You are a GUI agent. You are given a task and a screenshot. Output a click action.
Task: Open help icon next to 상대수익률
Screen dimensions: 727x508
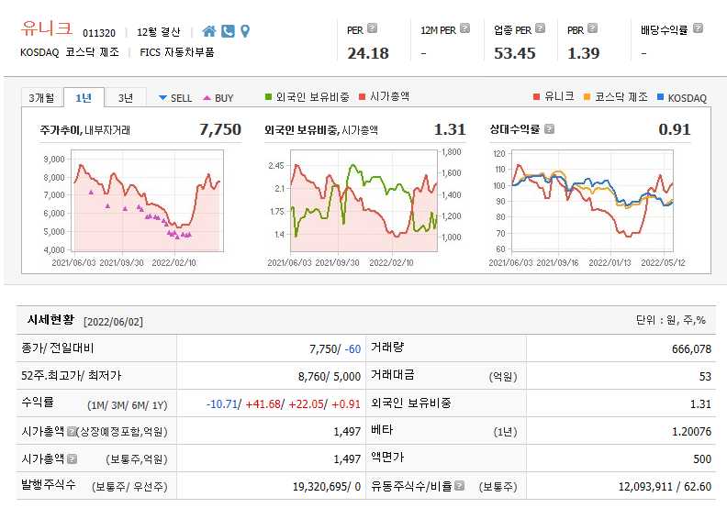(549, 128)
